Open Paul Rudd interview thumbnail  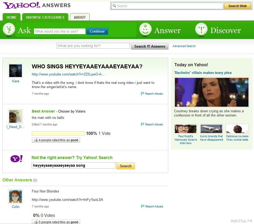pos(186,129)
